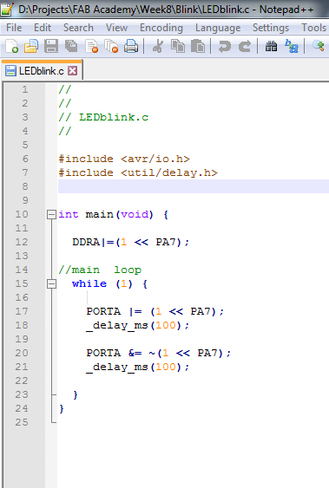Image resolution: width=329 pixels, height=488 pixels.
Task: Open Replace with the Replace icon
Action: click(292, 46)
